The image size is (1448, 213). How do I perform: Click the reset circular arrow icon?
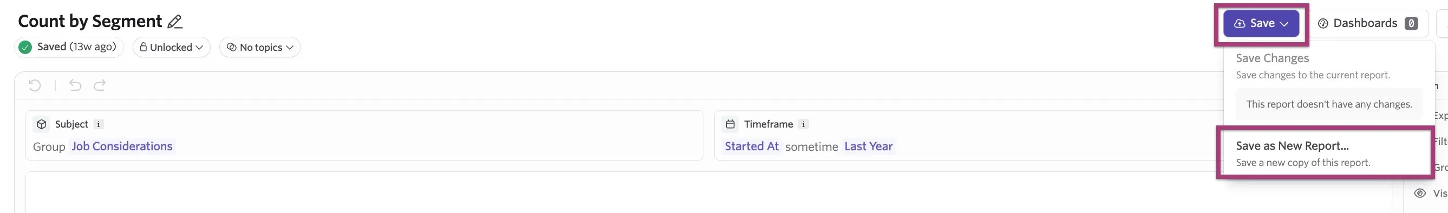pyautogui.click(x=35, y=85)
